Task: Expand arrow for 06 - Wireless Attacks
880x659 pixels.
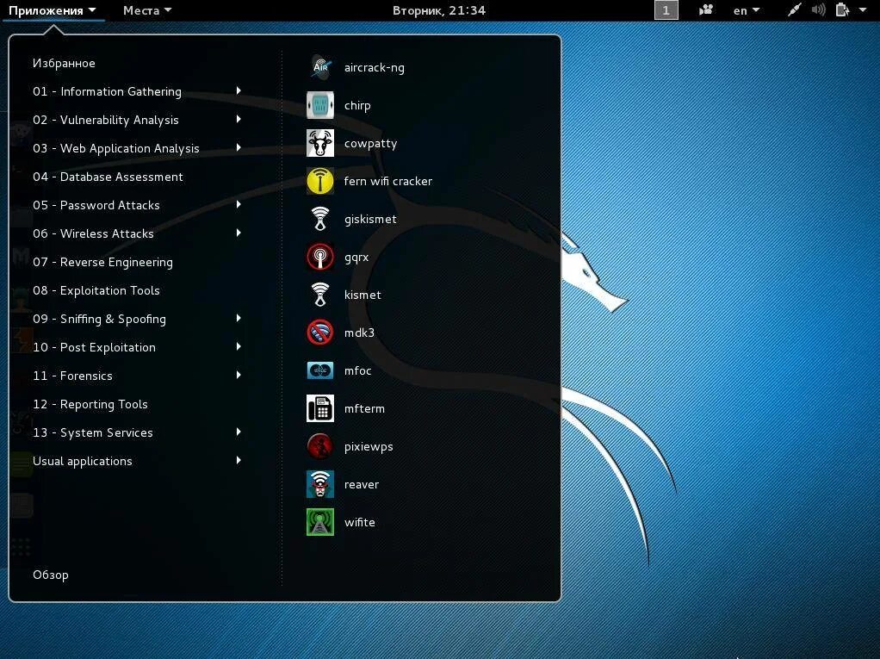Action: point(239,233)
